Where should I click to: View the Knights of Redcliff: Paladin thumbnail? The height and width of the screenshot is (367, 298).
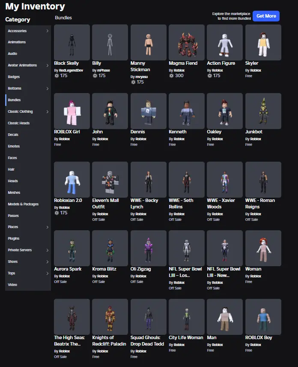point(110,317)
